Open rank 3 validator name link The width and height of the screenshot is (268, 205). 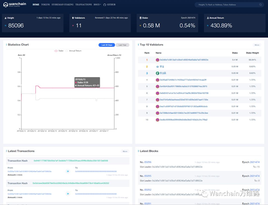[x=163, y=73]
